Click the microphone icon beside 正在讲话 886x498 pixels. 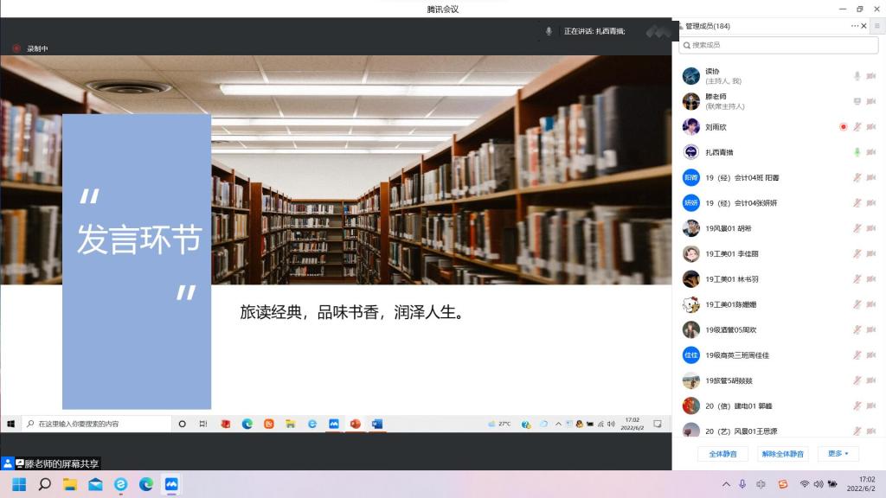pyautogui.click(x=549, y=31)
